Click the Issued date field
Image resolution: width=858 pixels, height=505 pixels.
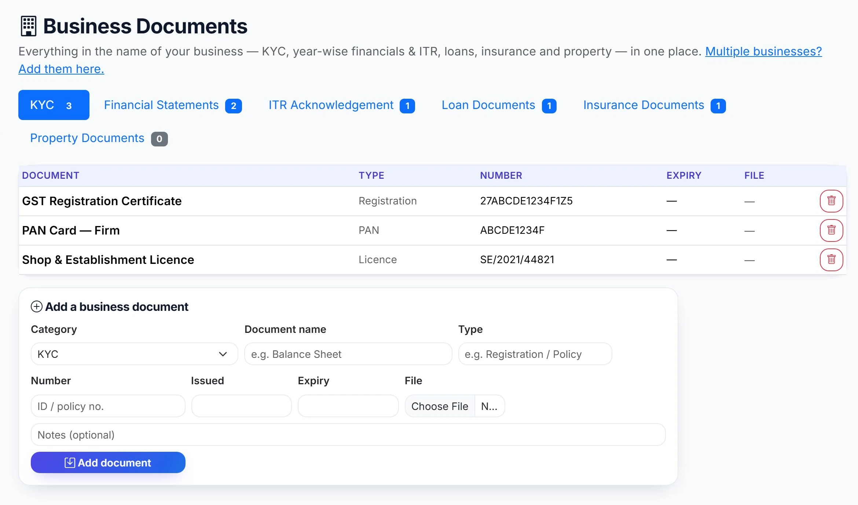coord(241,406)
